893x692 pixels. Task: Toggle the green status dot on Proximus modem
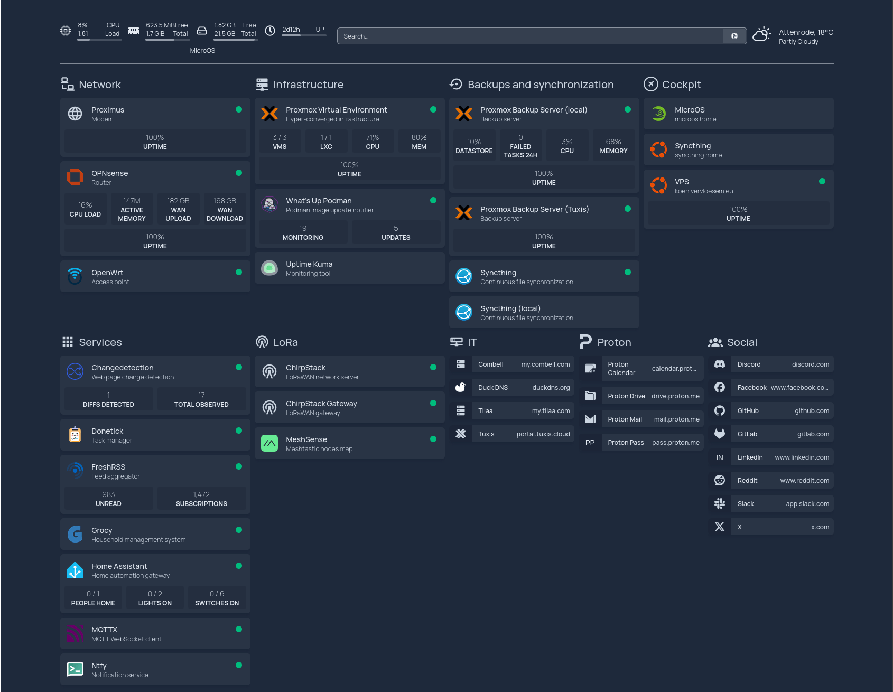pyautogui.click(x=239, y=109)
